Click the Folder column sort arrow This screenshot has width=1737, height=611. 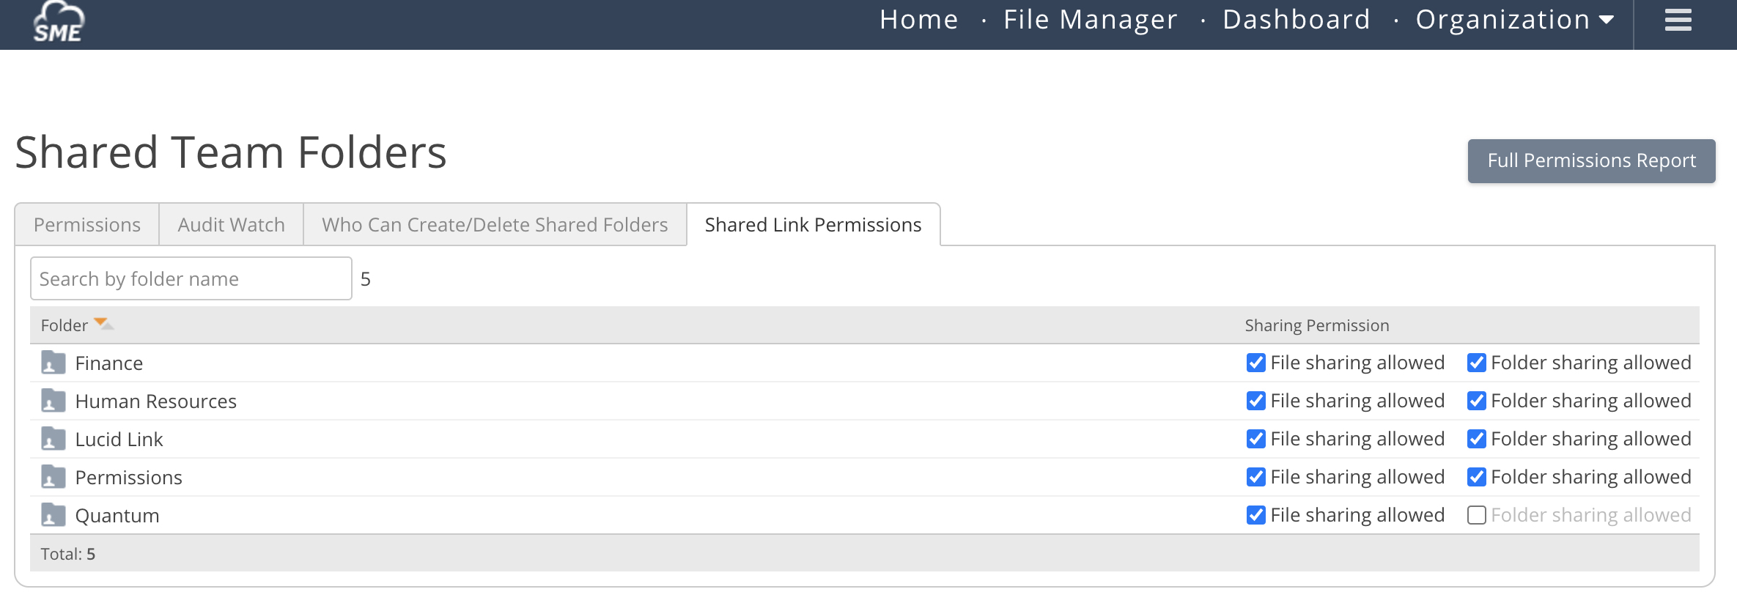[x=103, y=324]
